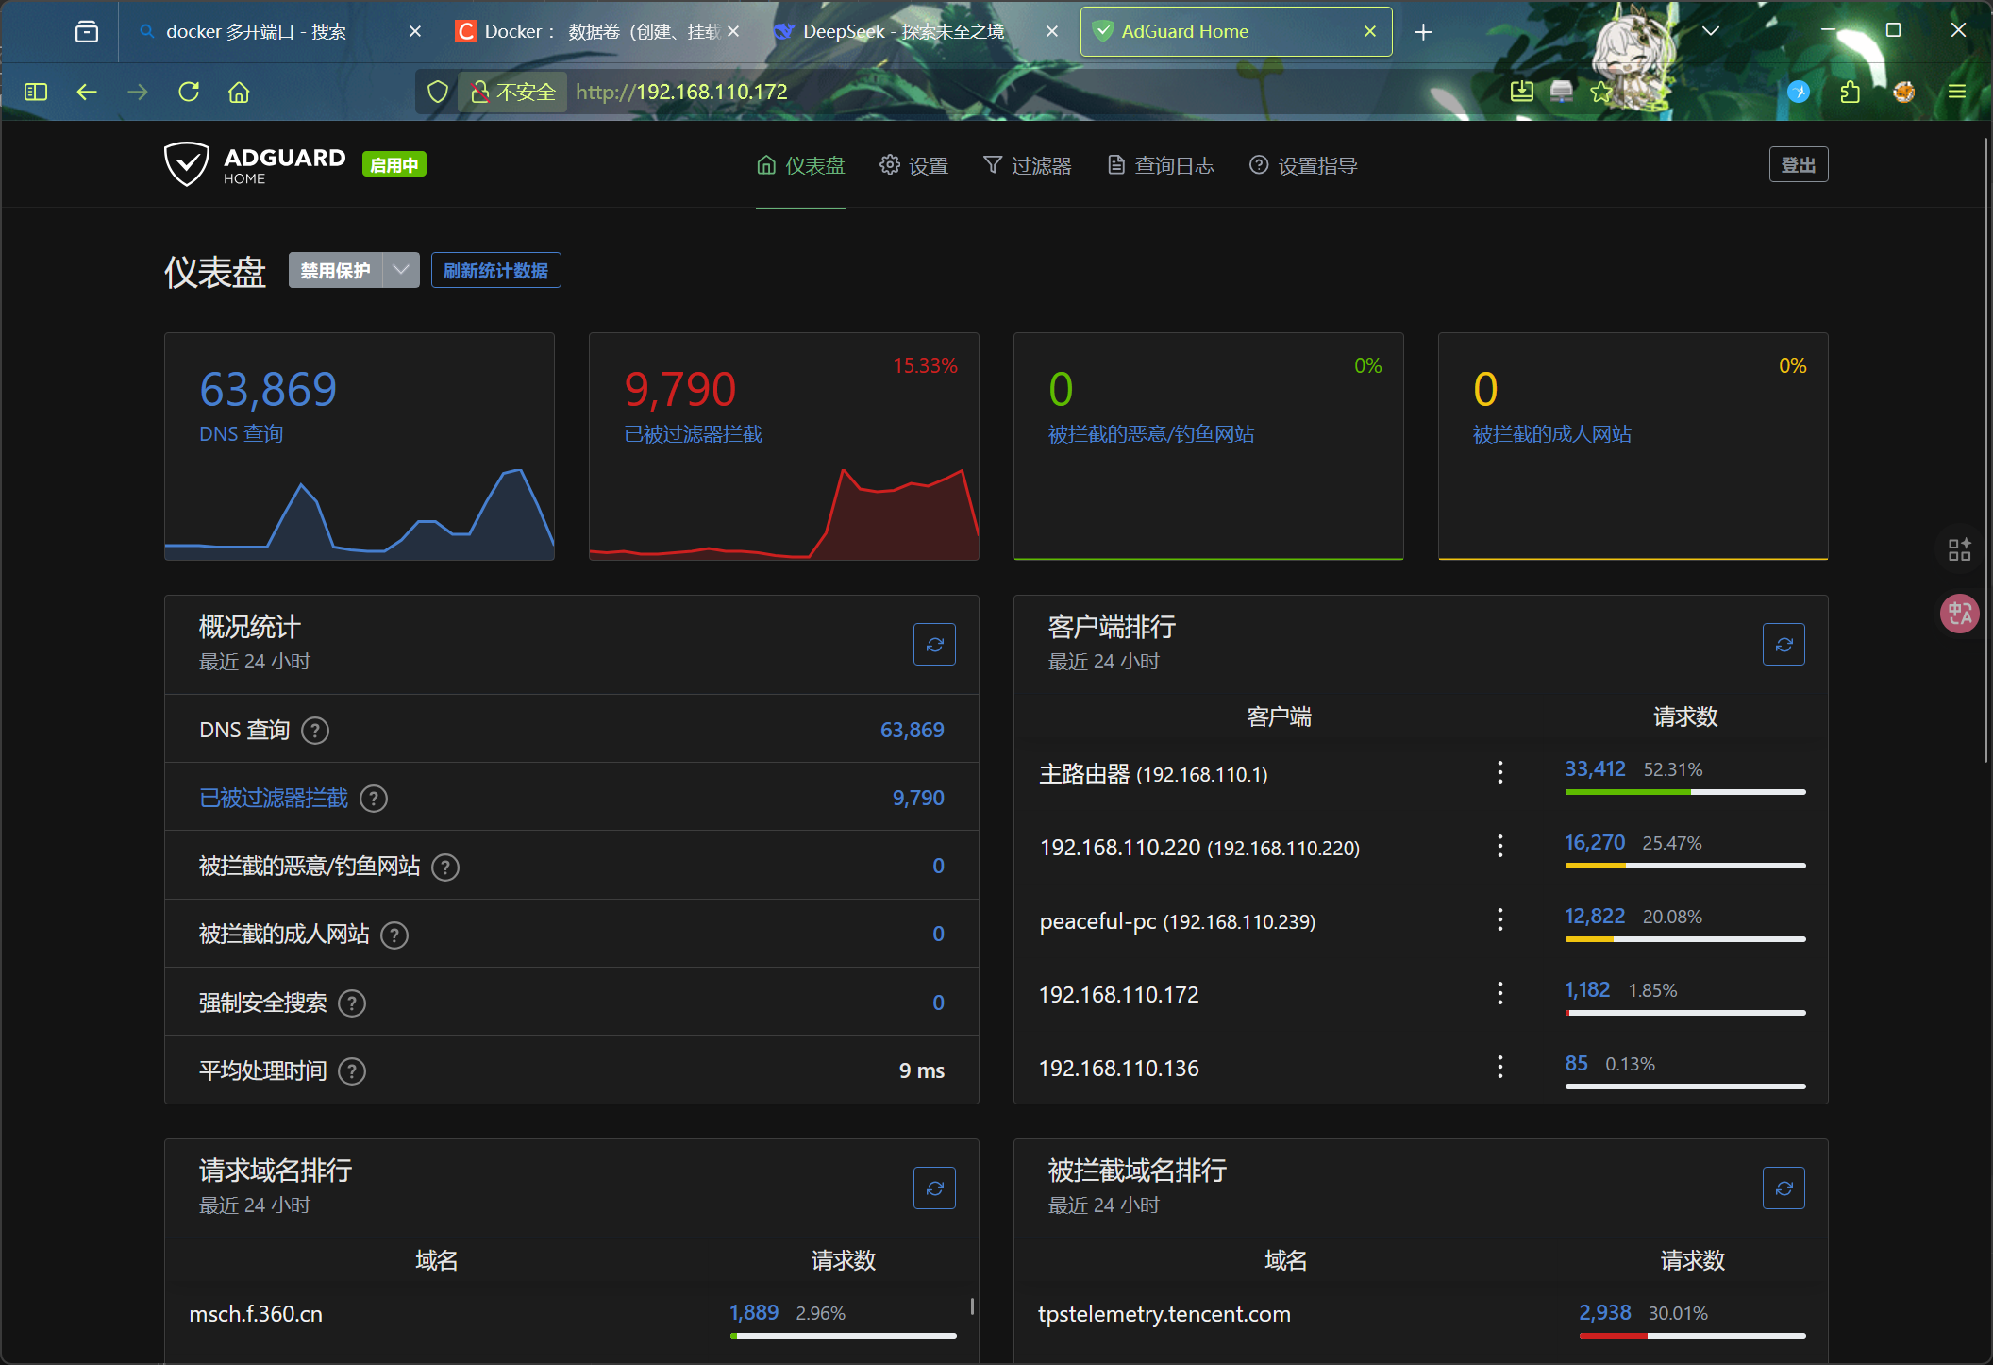Click the browser home icon
The image size is (1993, 1365).
239,92
